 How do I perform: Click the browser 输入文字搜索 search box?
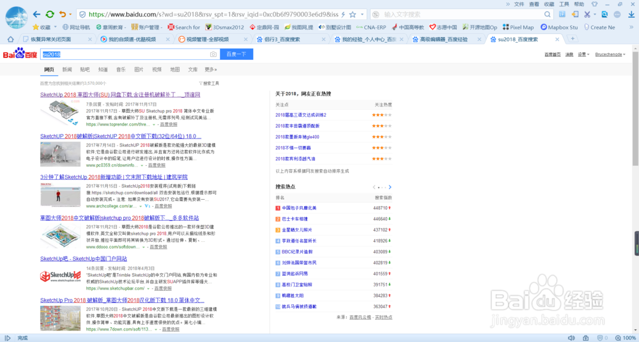pos(463,14)
